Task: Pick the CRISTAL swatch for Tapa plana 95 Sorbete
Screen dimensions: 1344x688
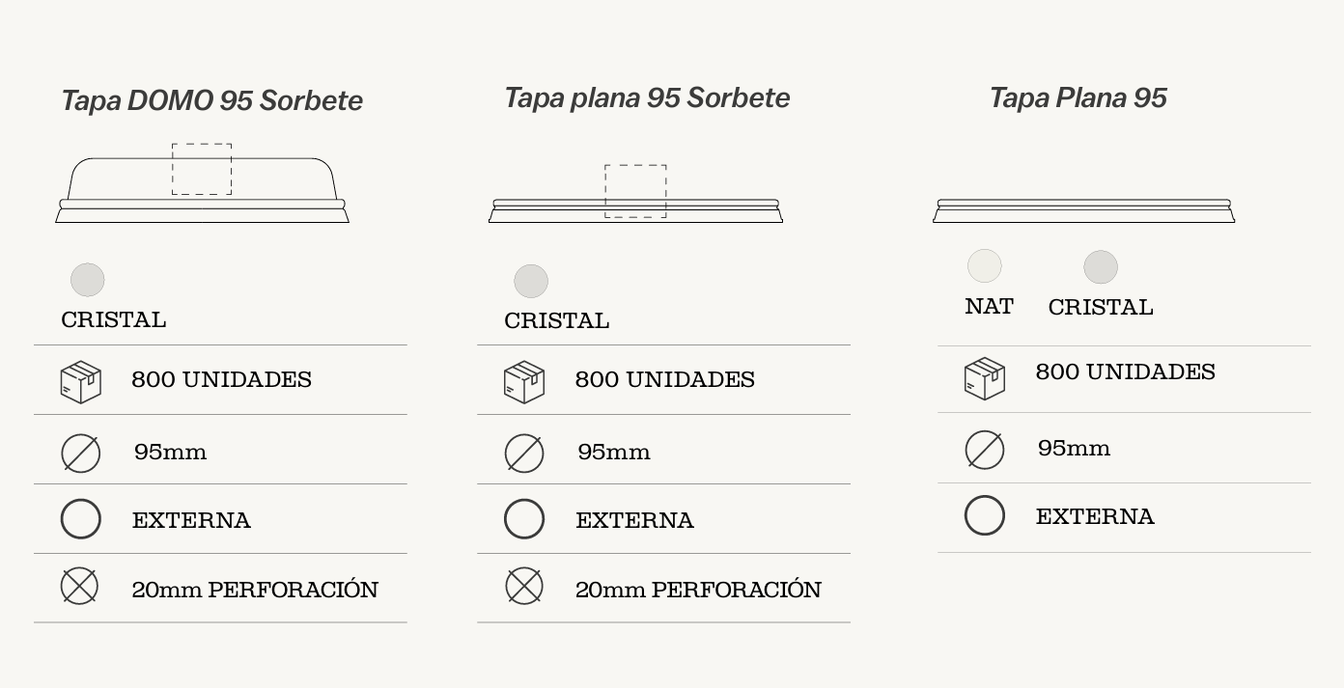Action: pos(531,281)
